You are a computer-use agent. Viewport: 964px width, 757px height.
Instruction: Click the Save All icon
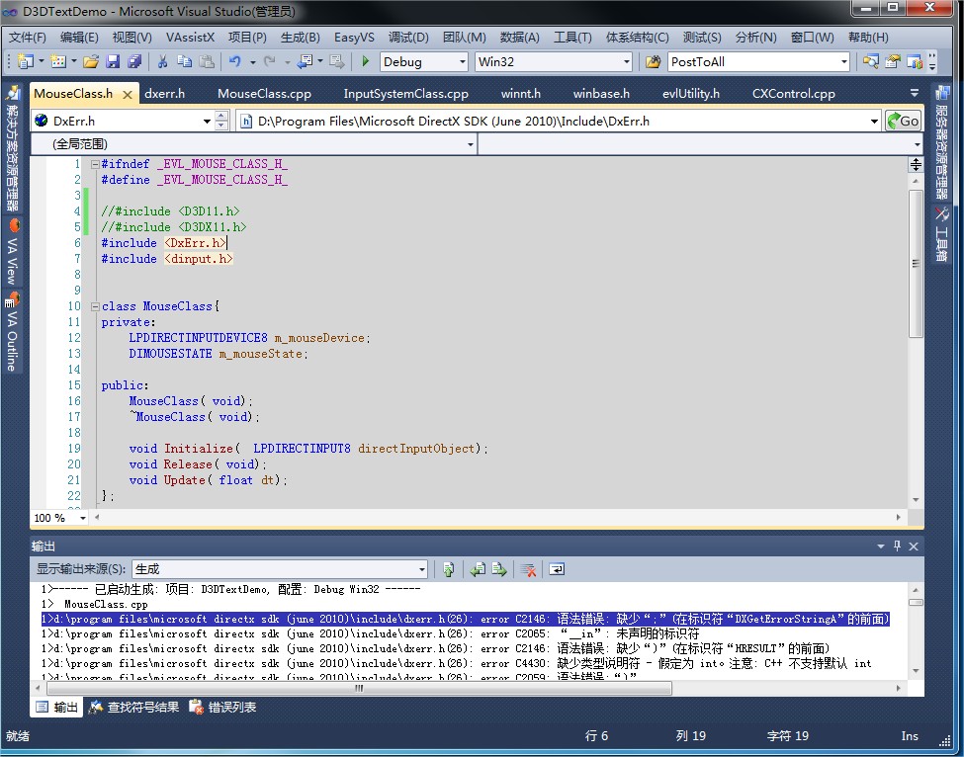[x=134, y=61]
